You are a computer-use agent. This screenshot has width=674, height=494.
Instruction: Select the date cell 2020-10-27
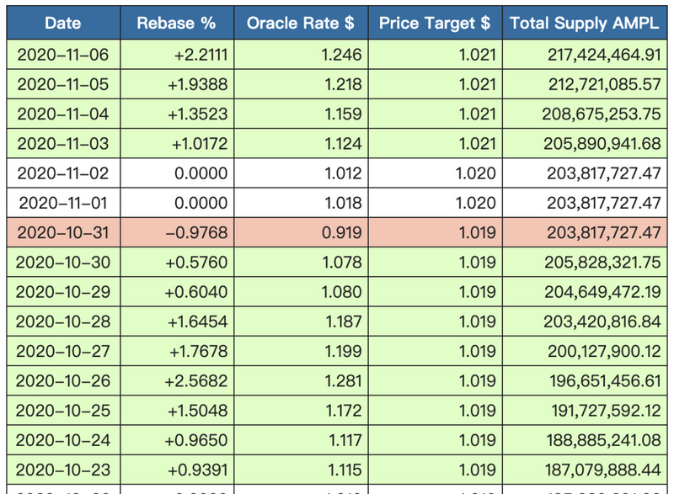pyautogui.click(x=63, y=351)
